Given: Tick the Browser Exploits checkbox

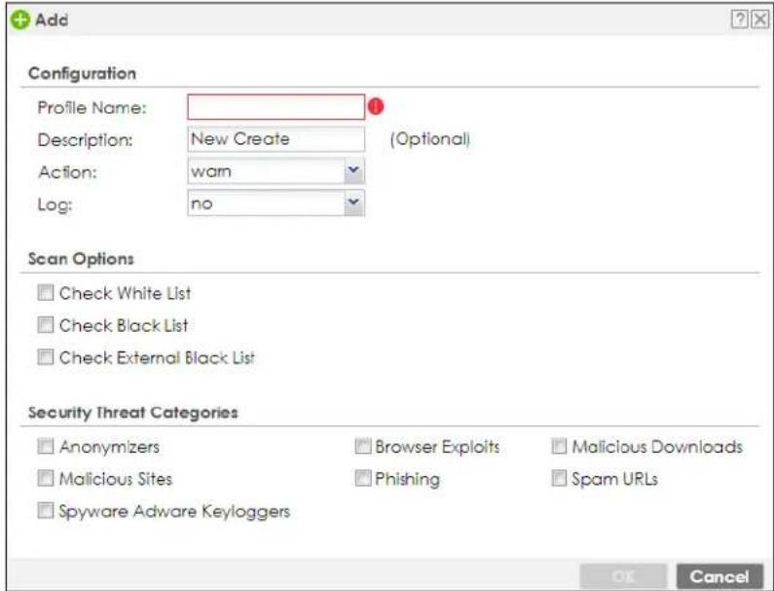Looking at the screenshot, I should [363, 446].
